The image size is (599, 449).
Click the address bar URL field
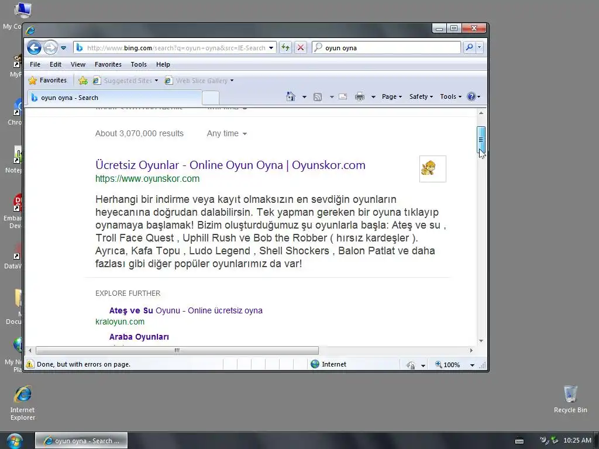(x=175, y=48)
